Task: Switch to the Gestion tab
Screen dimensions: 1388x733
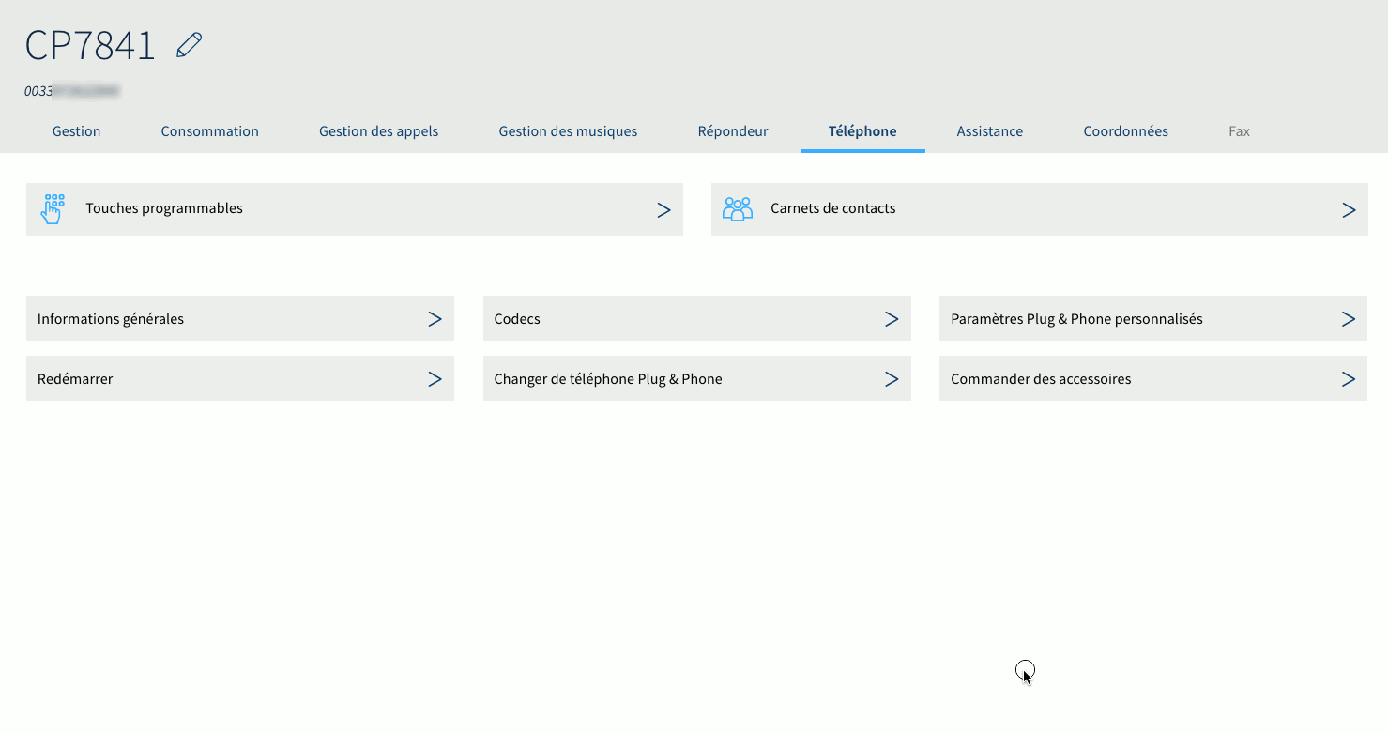Action: 76,131
